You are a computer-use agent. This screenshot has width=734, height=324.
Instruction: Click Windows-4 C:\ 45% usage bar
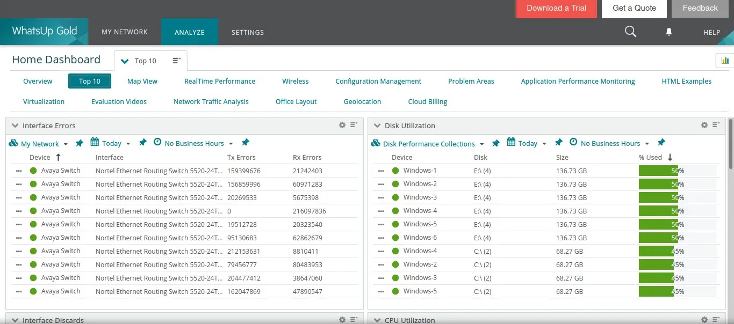coord(678,251)
